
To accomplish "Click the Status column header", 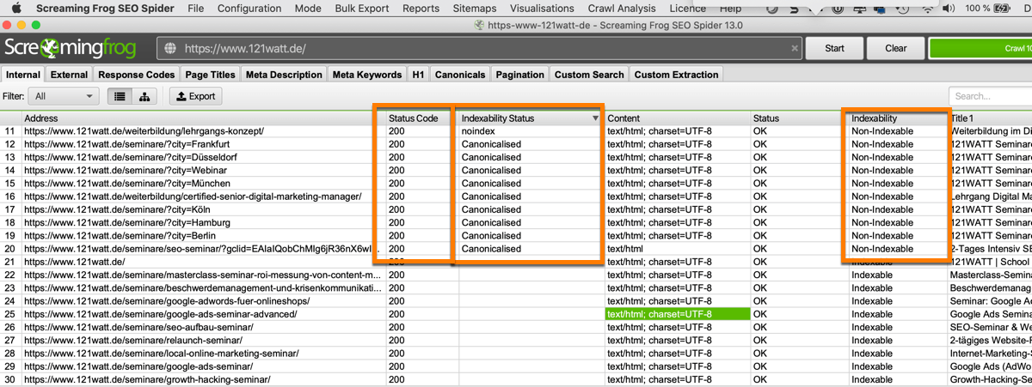I will click(800, 118).
